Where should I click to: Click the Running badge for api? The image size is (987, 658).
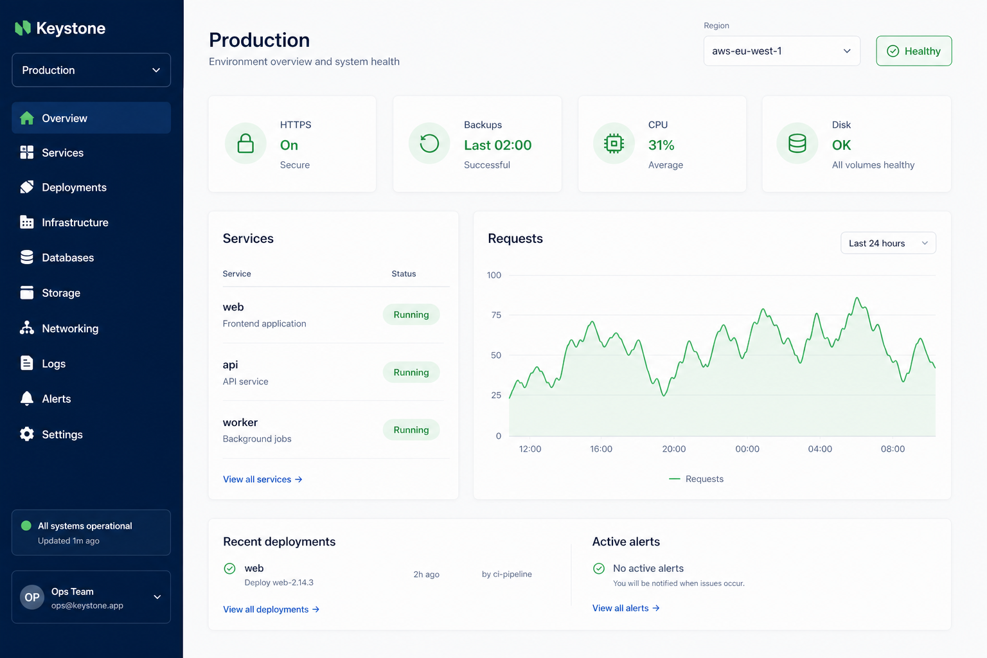coord(411,372)
